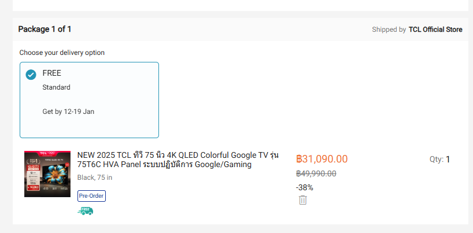
Task: Open the TCL TV product thumbnail
Action: (47, 174)
